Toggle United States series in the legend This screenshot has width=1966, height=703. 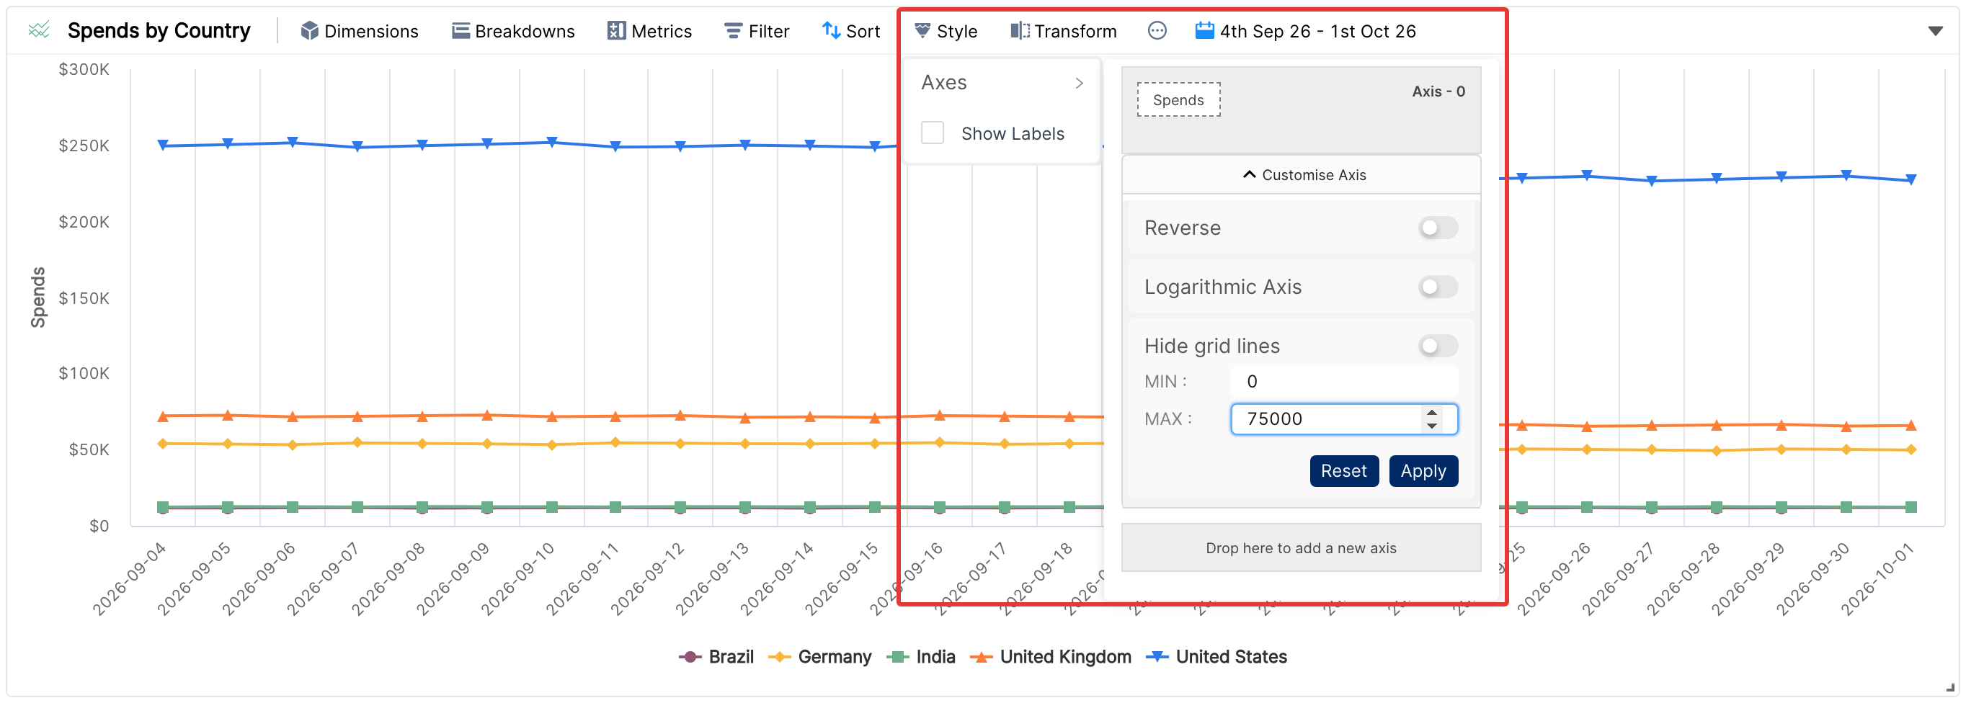(1216, 656)
